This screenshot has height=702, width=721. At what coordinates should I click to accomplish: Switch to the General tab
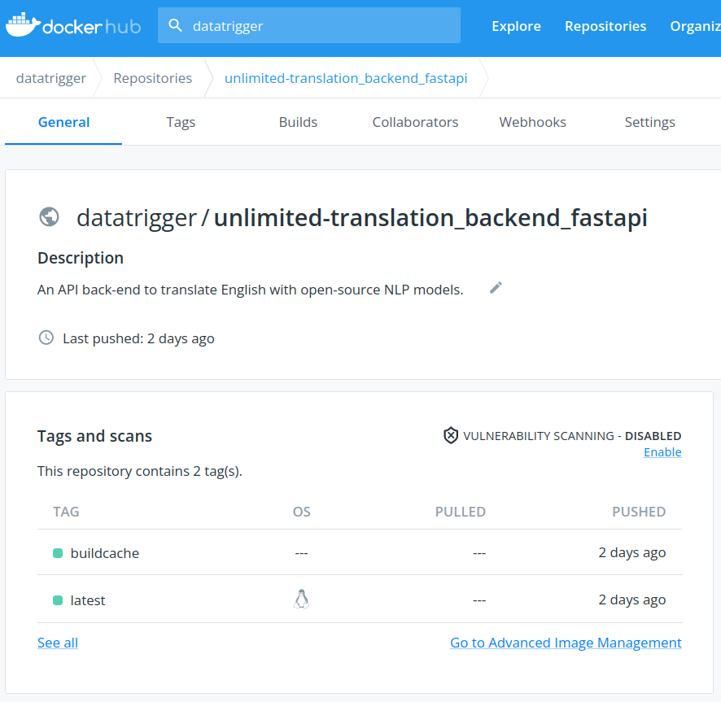tap(63, 122)
